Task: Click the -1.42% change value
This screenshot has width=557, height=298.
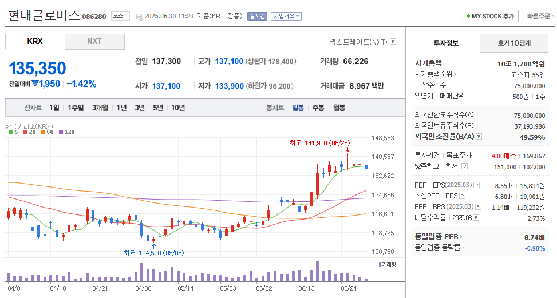Action: [82, 84]
